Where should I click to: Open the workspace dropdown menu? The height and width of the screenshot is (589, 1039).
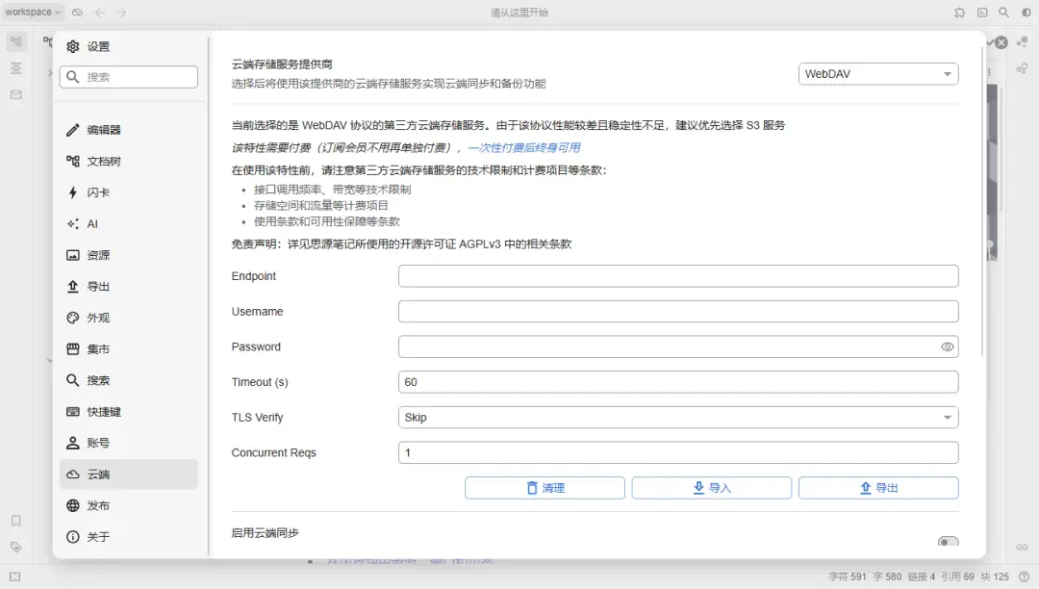(33, 12)
